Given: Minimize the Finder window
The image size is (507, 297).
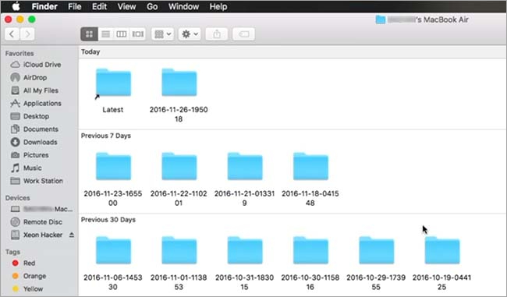Looking at the screenshot, I should (20, 19).
